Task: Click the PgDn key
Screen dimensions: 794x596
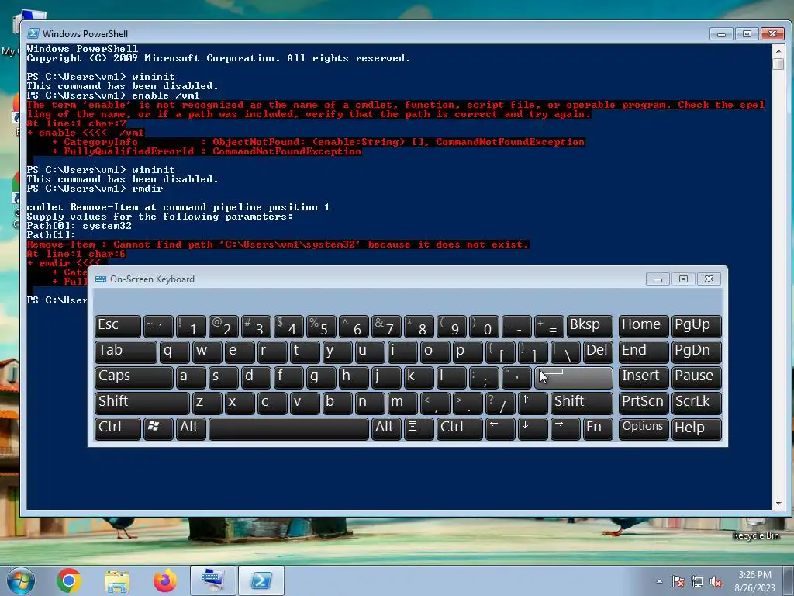Action: 696,352
